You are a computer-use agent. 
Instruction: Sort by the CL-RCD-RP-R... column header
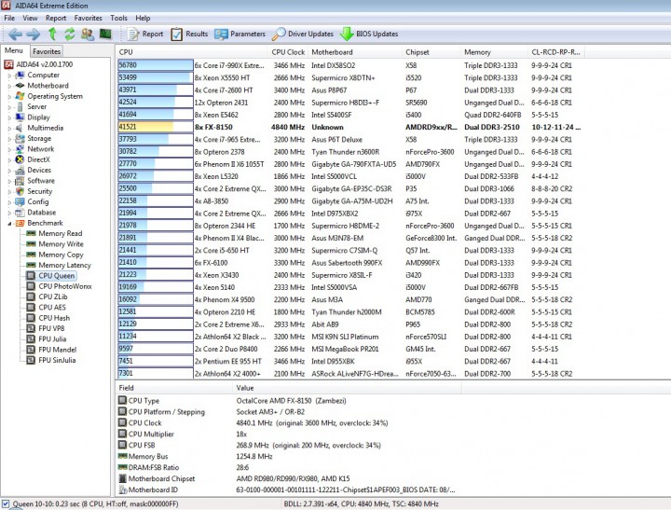tap(556, 52)
